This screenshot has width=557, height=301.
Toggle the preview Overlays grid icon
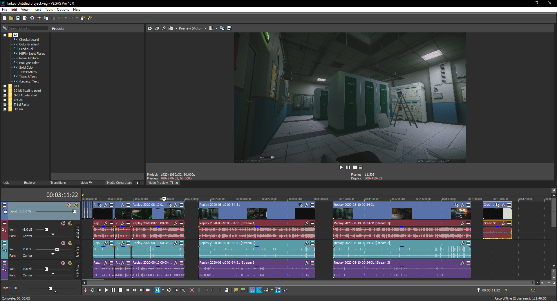[x=211, y=28]
